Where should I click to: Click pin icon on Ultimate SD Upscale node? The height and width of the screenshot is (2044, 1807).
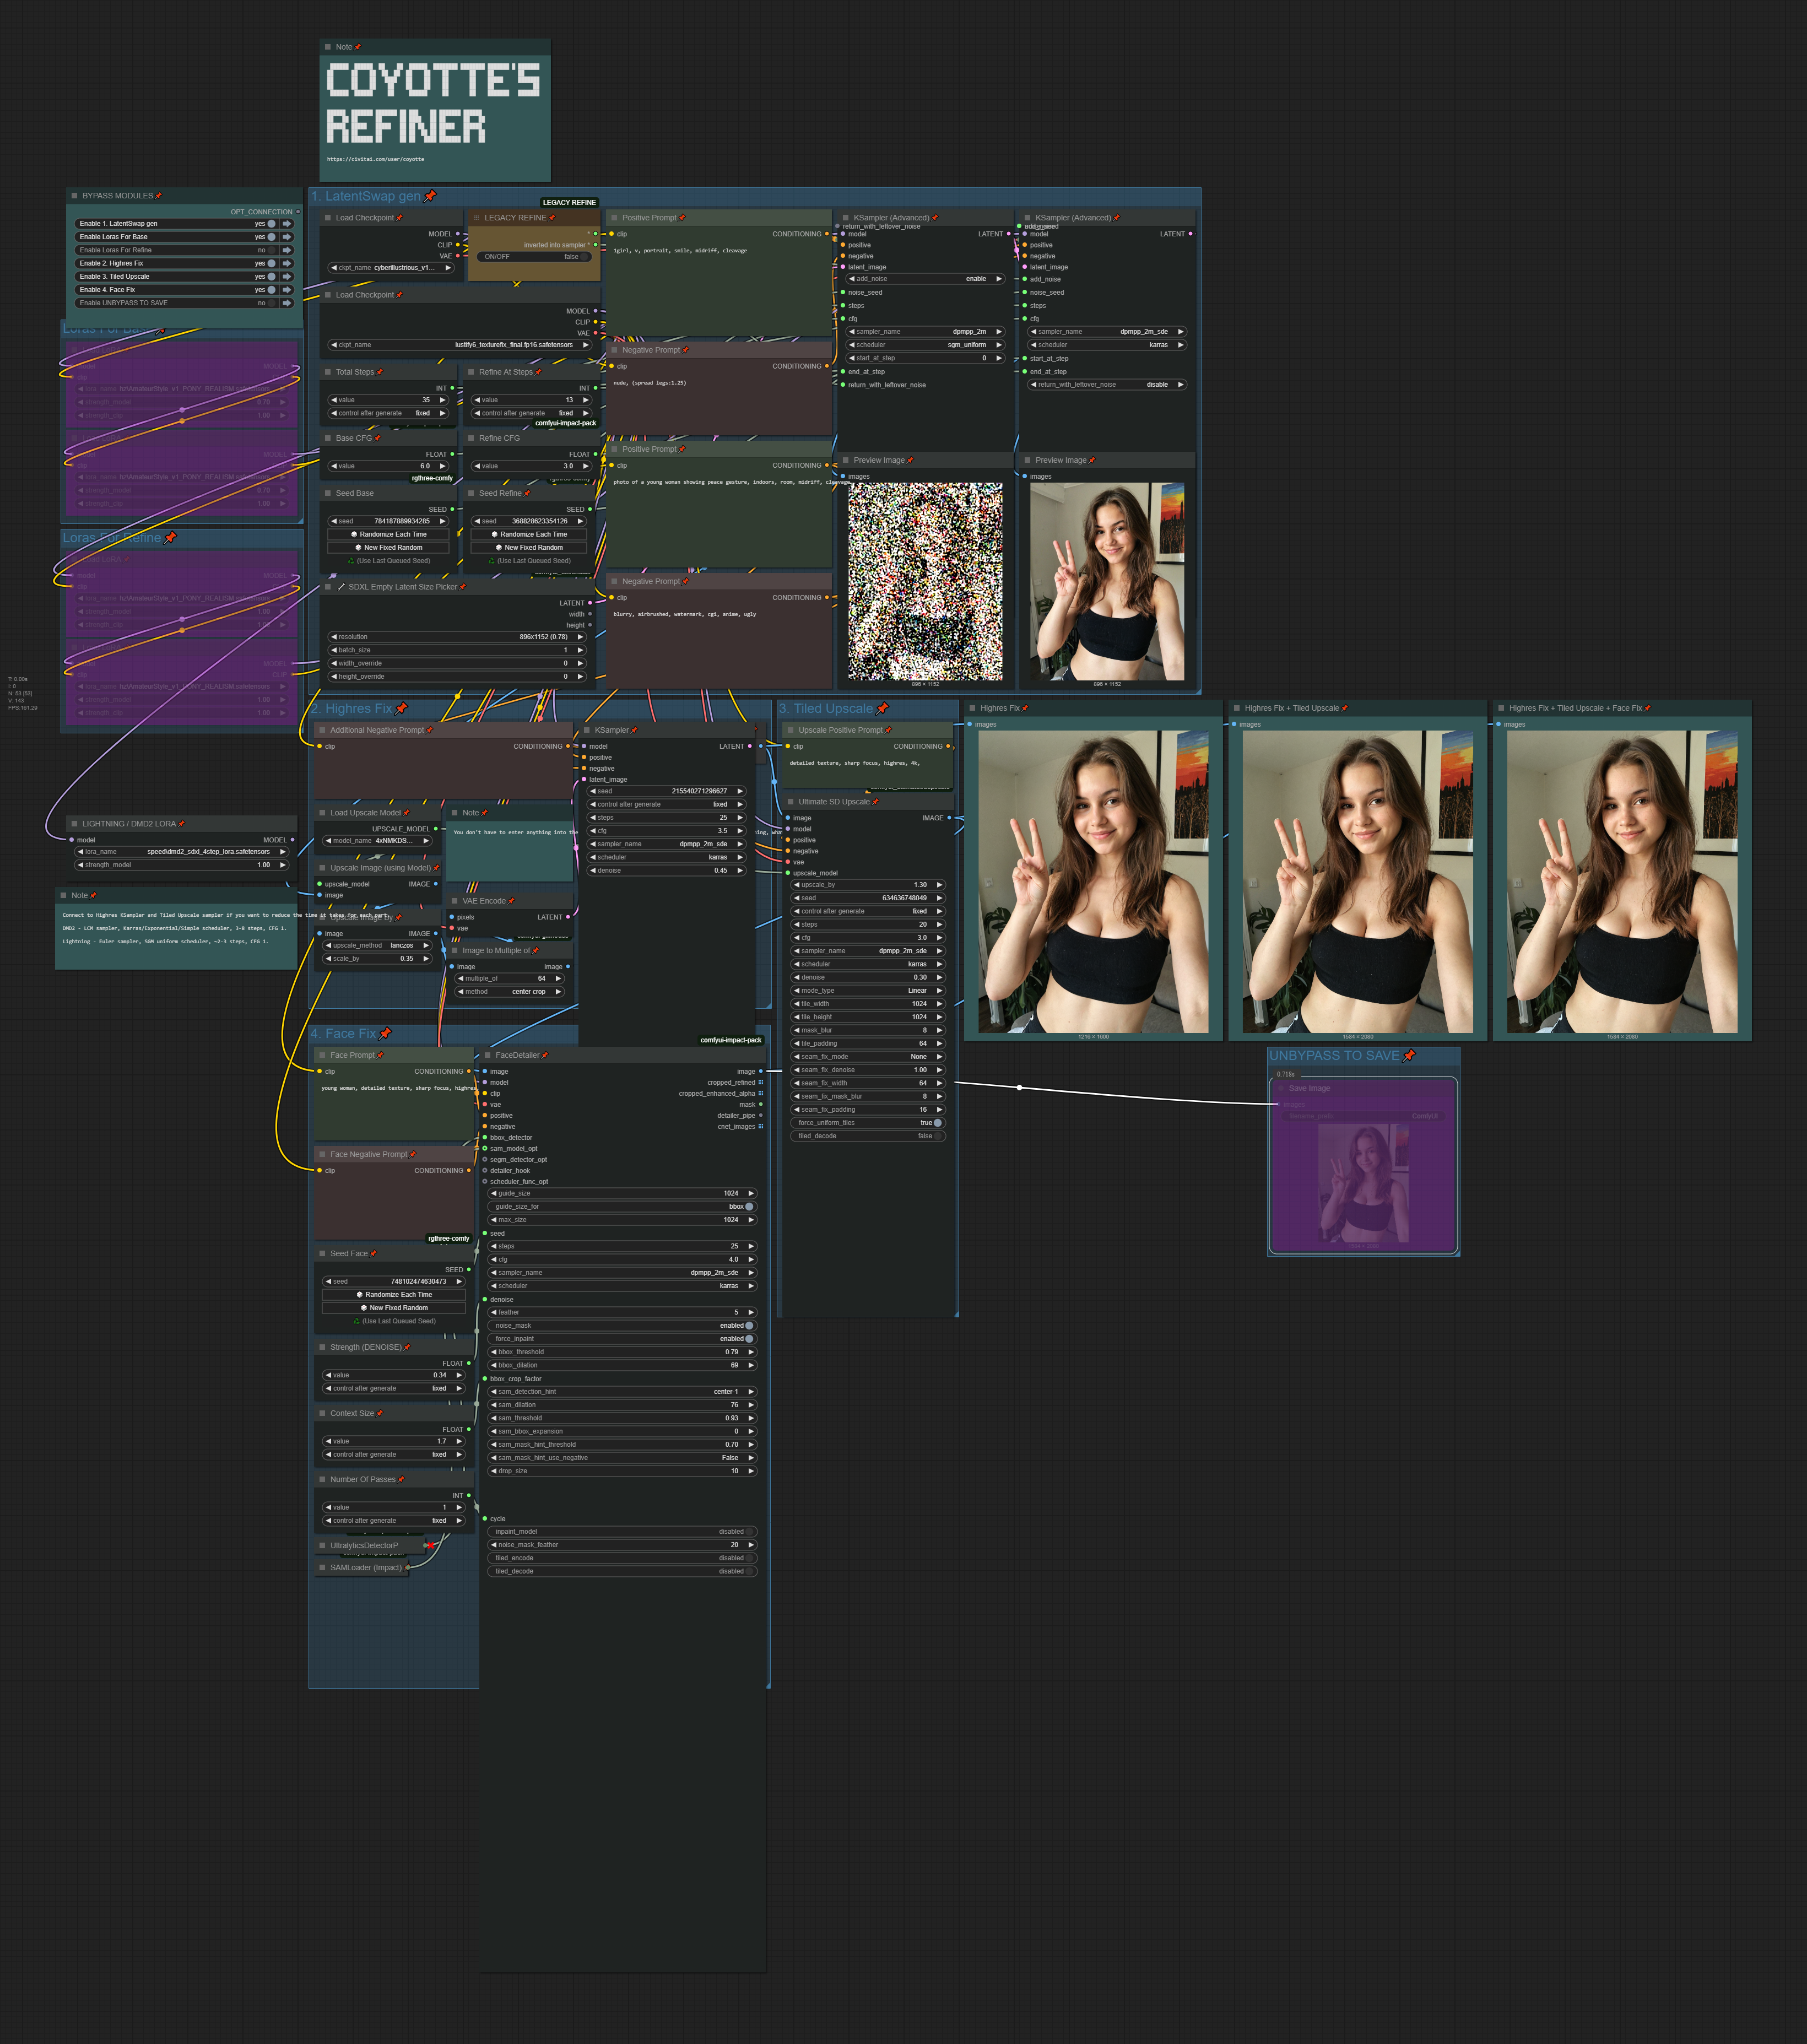pos(876,801)
